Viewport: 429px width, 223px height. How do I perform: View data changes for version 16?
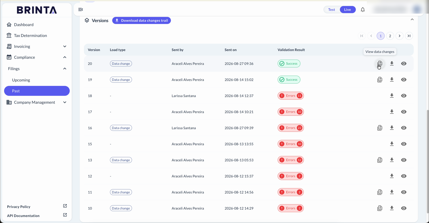tap(380, 128)
